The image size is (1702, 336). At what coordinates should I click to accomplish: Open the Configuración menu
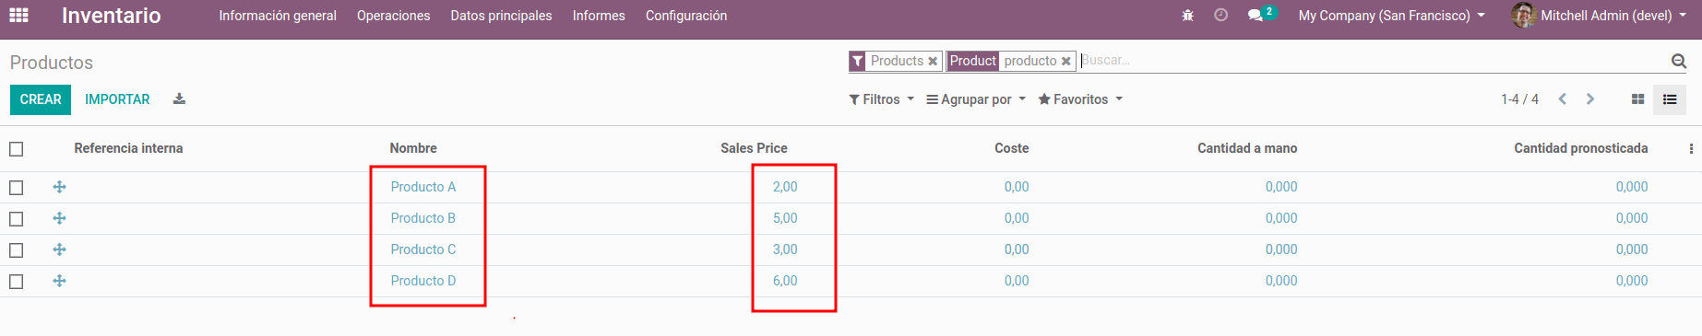686,16
